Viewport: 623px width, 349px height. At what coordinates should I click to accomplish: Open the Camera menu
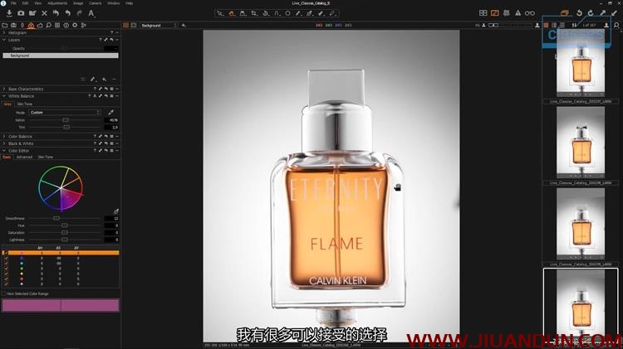tap(96, 3)
